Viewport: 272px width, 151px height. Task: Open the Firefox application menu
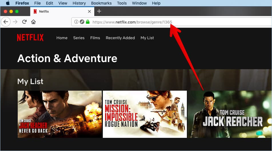22,3
